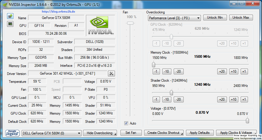
Task: Increase Memory Clock with +20 button
Action: pyautogui.click(x=222, y=71)
